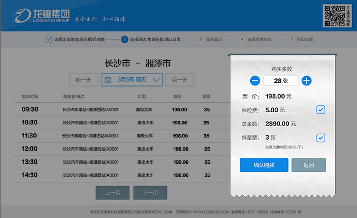Click the QR code in the header
The image size is (357, 218).
click(335, 16)
